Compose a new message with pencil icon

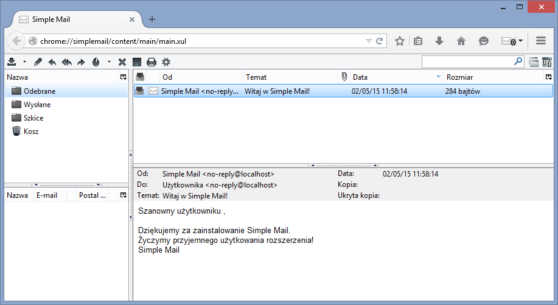click(38, 62)
